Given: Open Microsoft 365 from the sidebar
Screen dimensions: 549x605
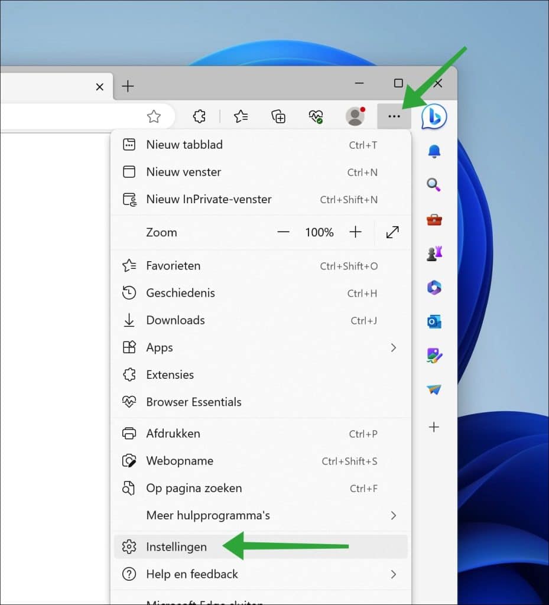Looking at the screenshot, I should 434,288.
